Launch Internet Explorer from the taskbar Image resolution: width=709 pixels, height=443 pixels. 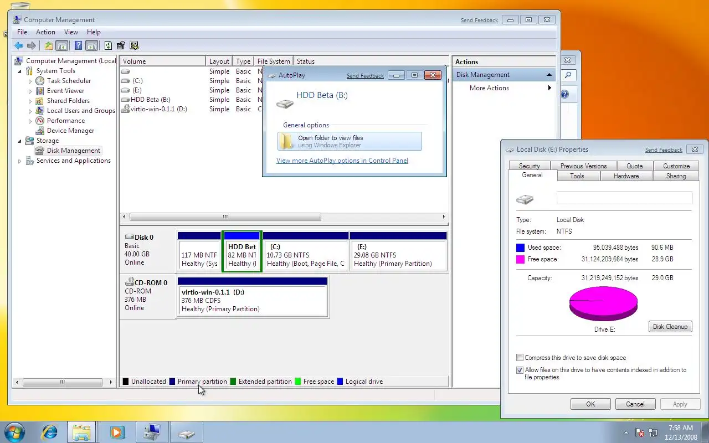point(50,431)
